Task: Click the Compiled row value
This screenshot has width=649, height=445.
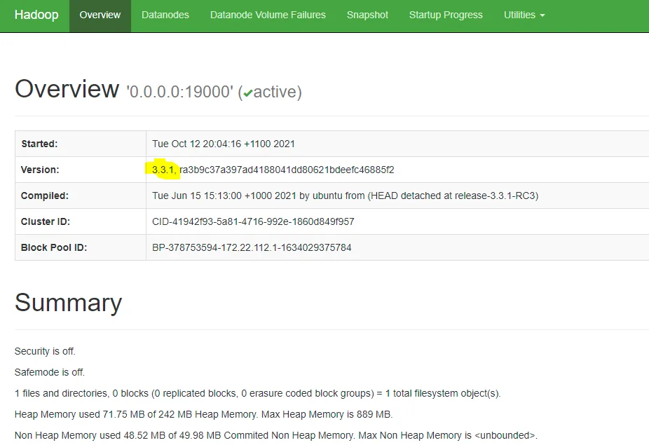Action: [345, 196]
